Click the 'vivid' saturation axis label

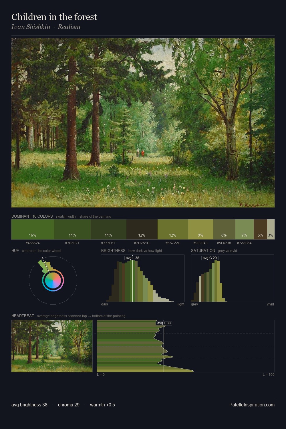pyautogui.click(x=270, y=304)
